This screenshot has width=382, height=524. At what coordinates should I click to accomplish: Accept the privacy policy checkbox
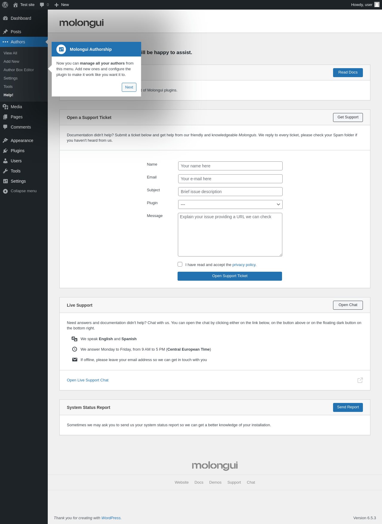pyautogui.click(x=180, y=264)
